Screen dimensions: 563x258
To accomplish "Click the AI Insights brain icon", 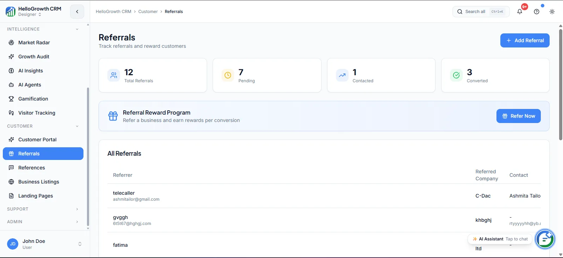I will pos(11,71).
